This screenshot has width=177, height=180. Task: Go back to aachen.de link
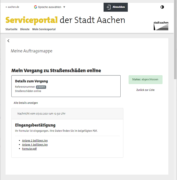click(12, 7)
